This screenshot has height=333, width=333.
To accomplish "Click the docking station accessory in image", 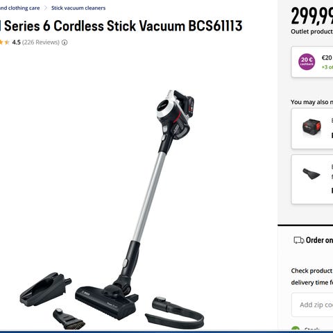I will pyautogui.click(x=46, y=289).
